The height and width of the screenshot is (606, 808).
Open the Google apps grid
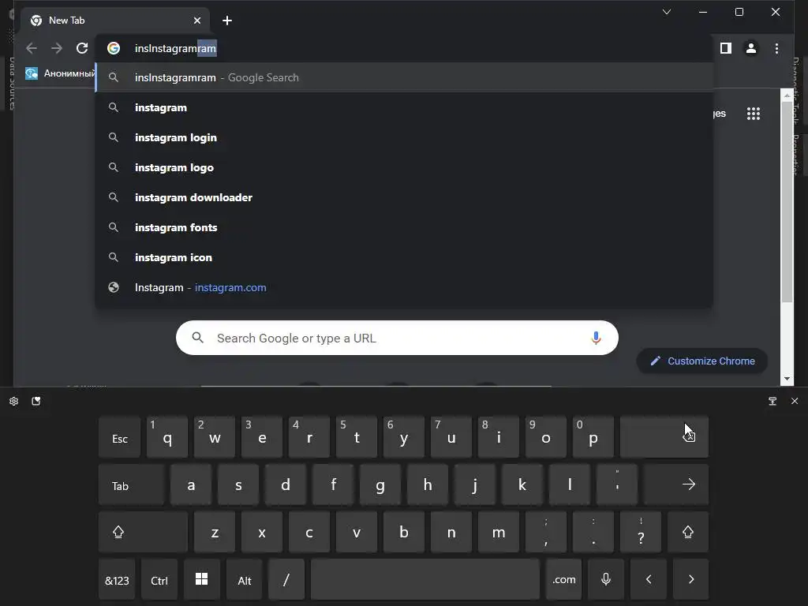pos(754,114)
